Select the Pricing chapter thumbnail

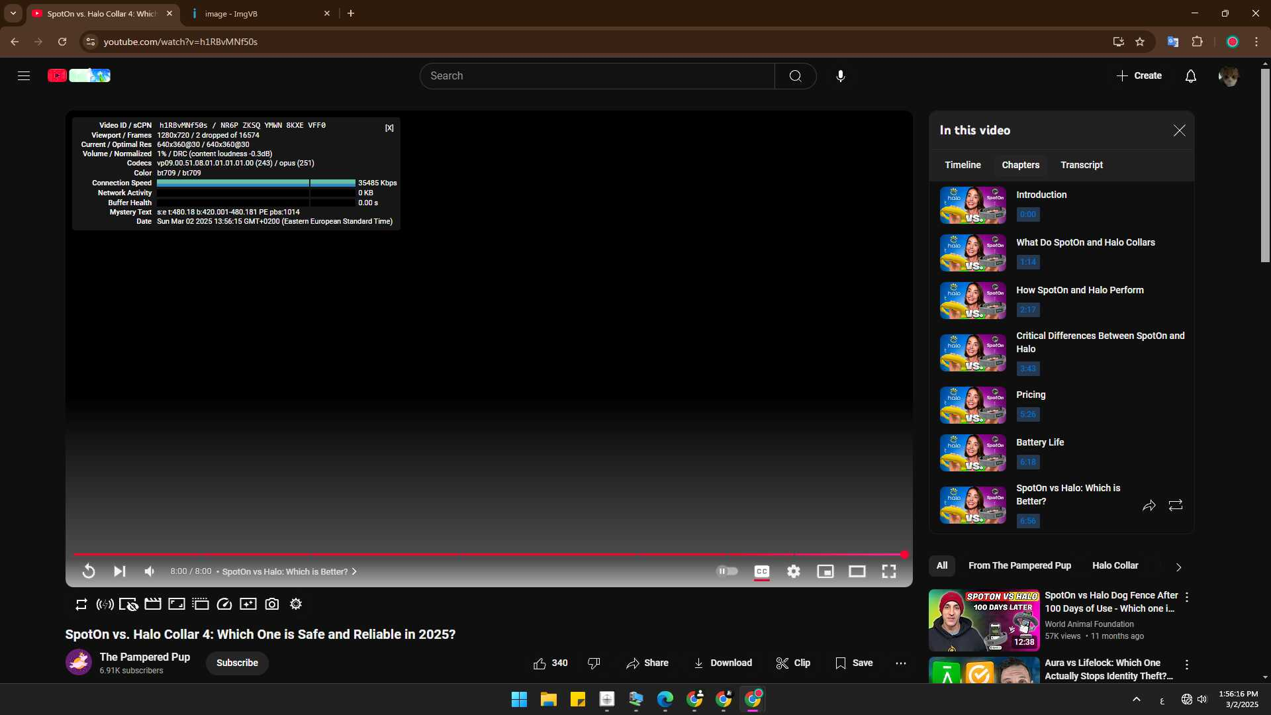pyautogui.click(x=972, y=405)
